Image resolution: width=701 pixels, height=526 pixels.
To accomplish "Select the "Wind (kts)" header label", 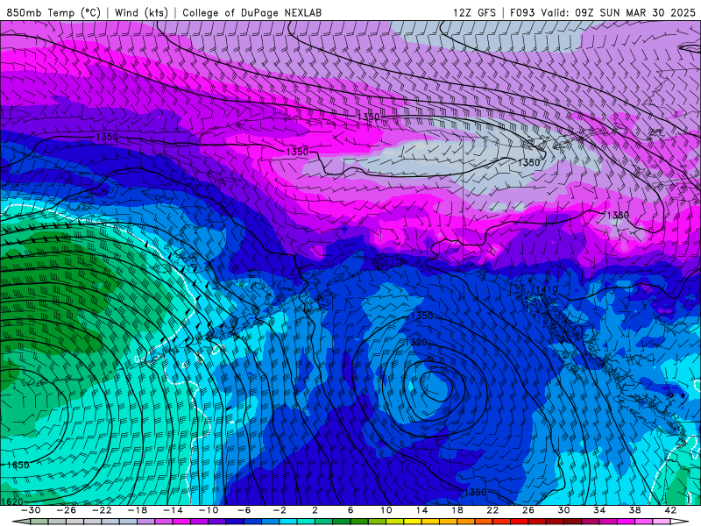I will (x=141, y=12).
